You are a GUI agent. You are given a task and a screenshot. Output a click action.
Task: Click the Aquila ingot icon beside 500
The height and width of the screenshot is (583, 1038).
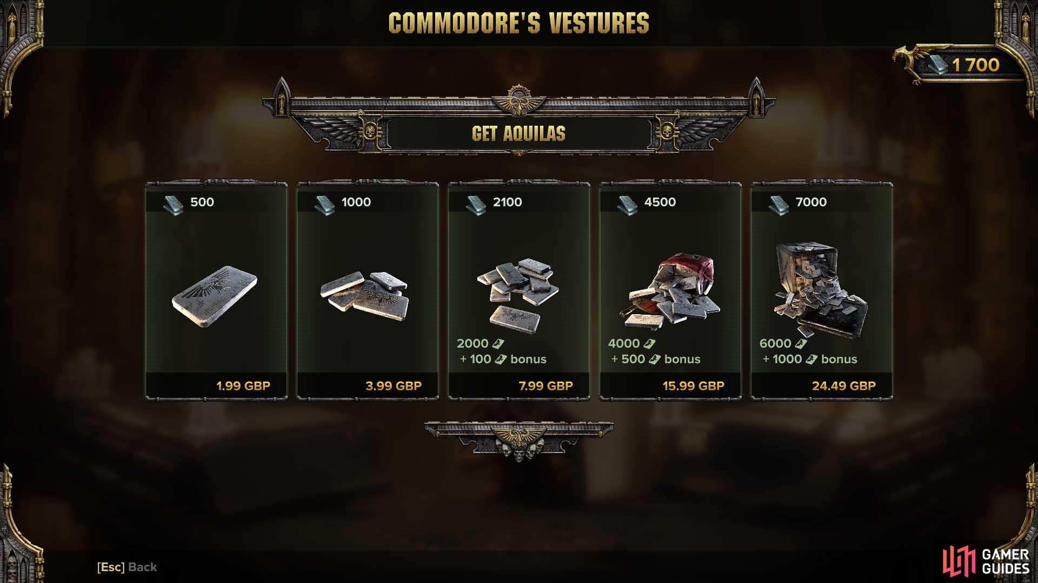(x=174, y=205)
